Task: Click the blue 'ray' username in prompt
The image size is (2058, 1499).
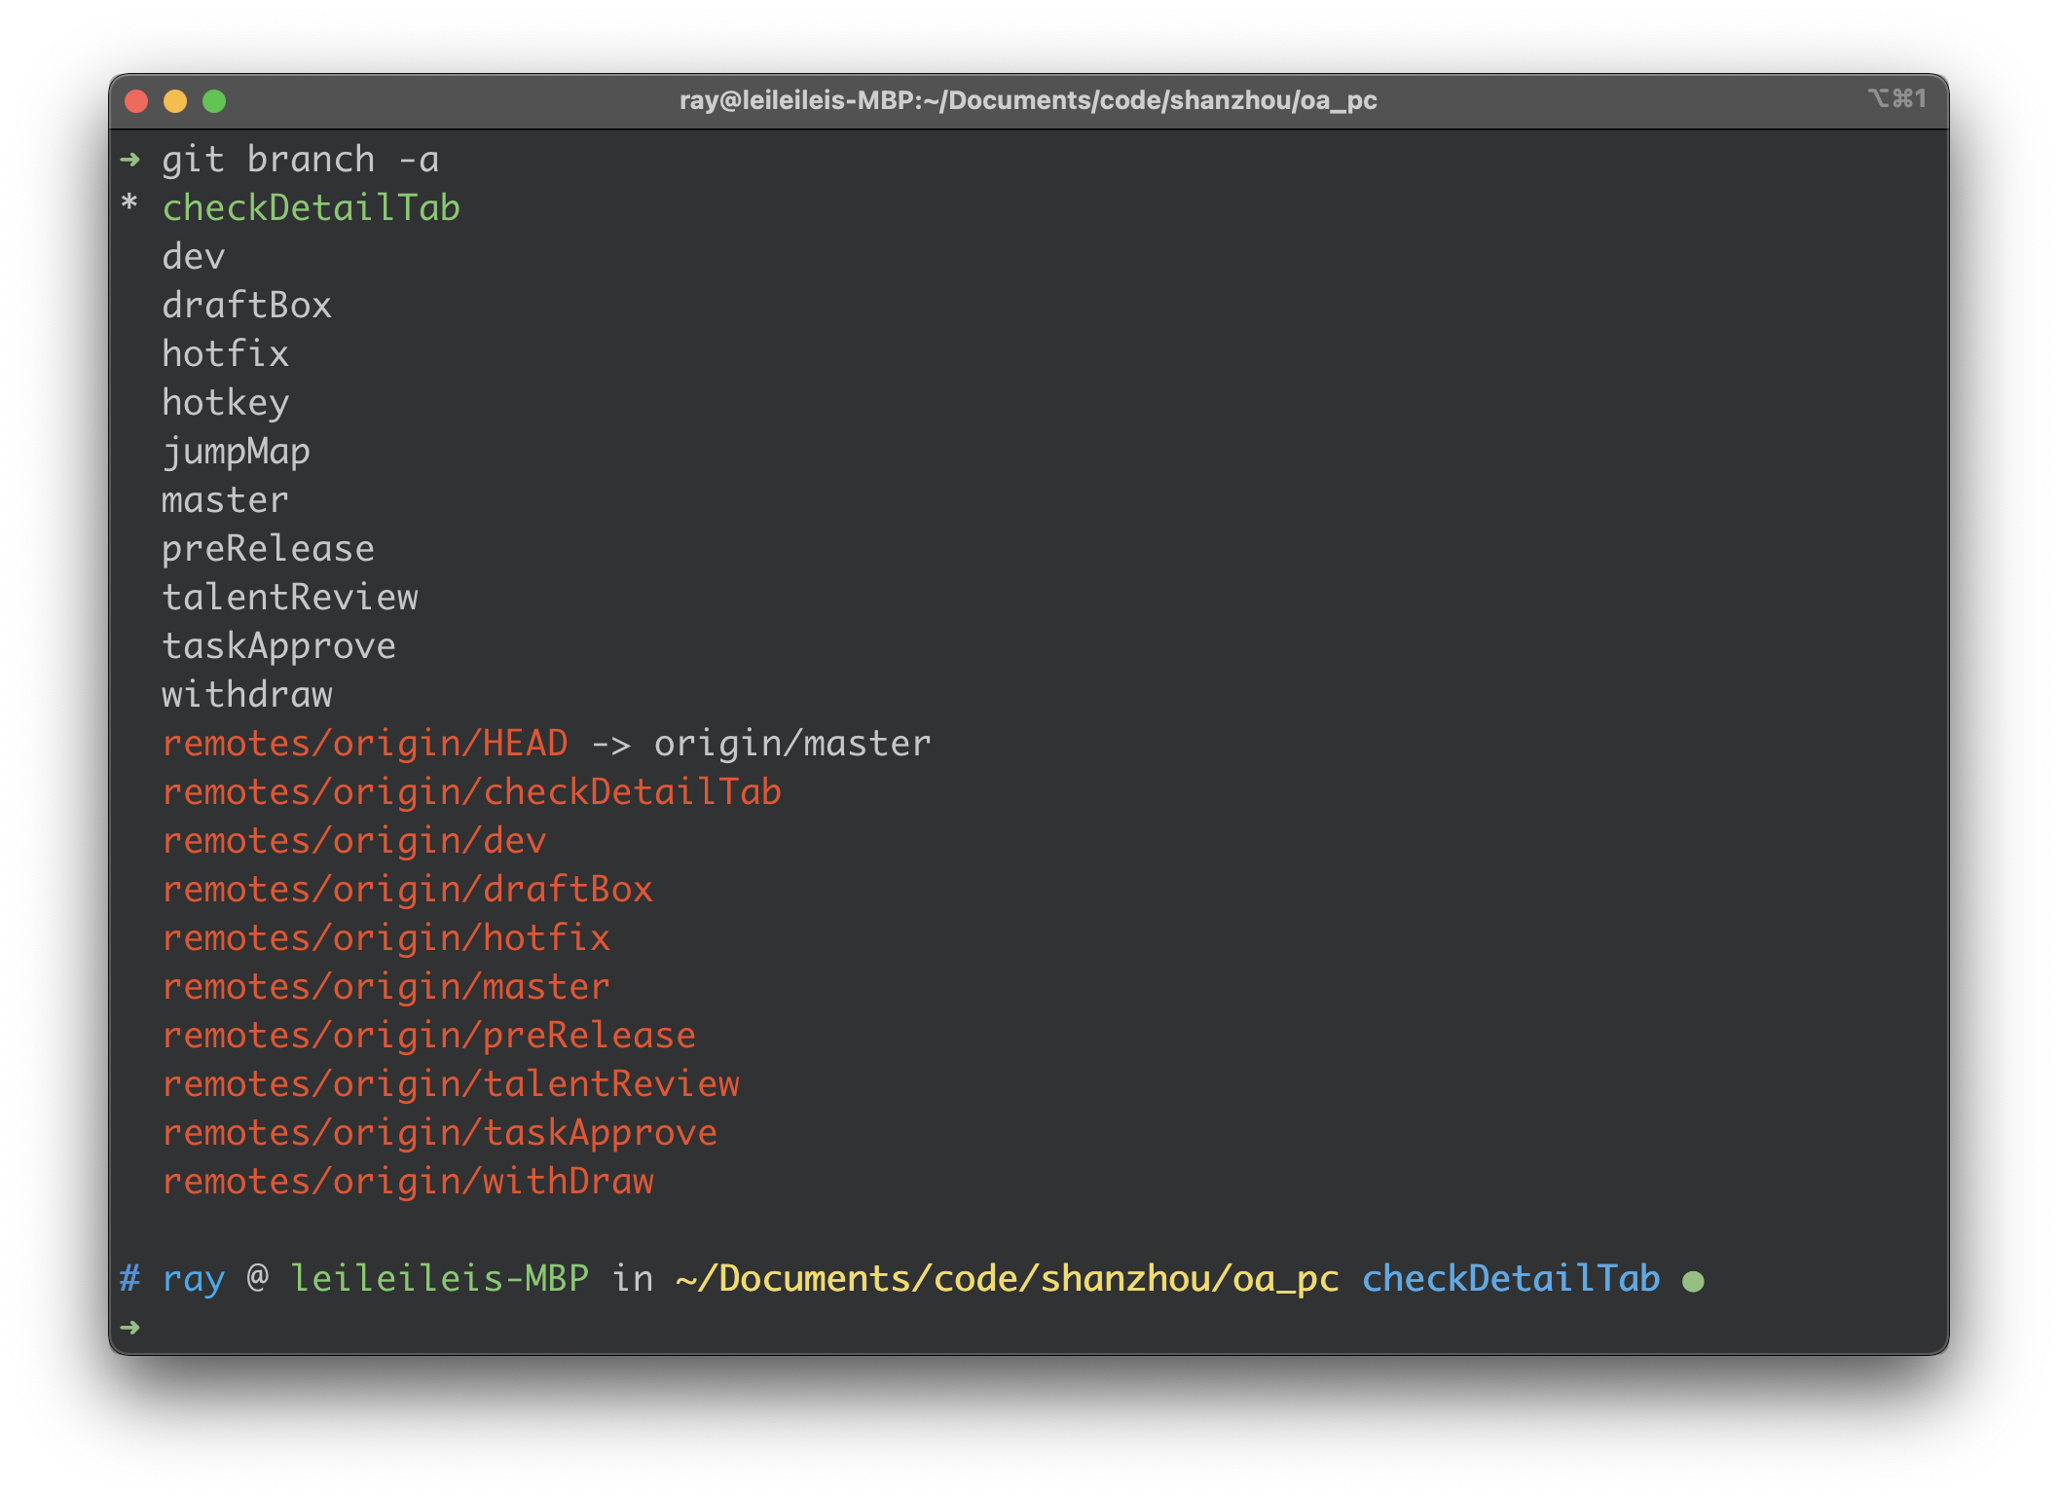Action: point(193,1280)
